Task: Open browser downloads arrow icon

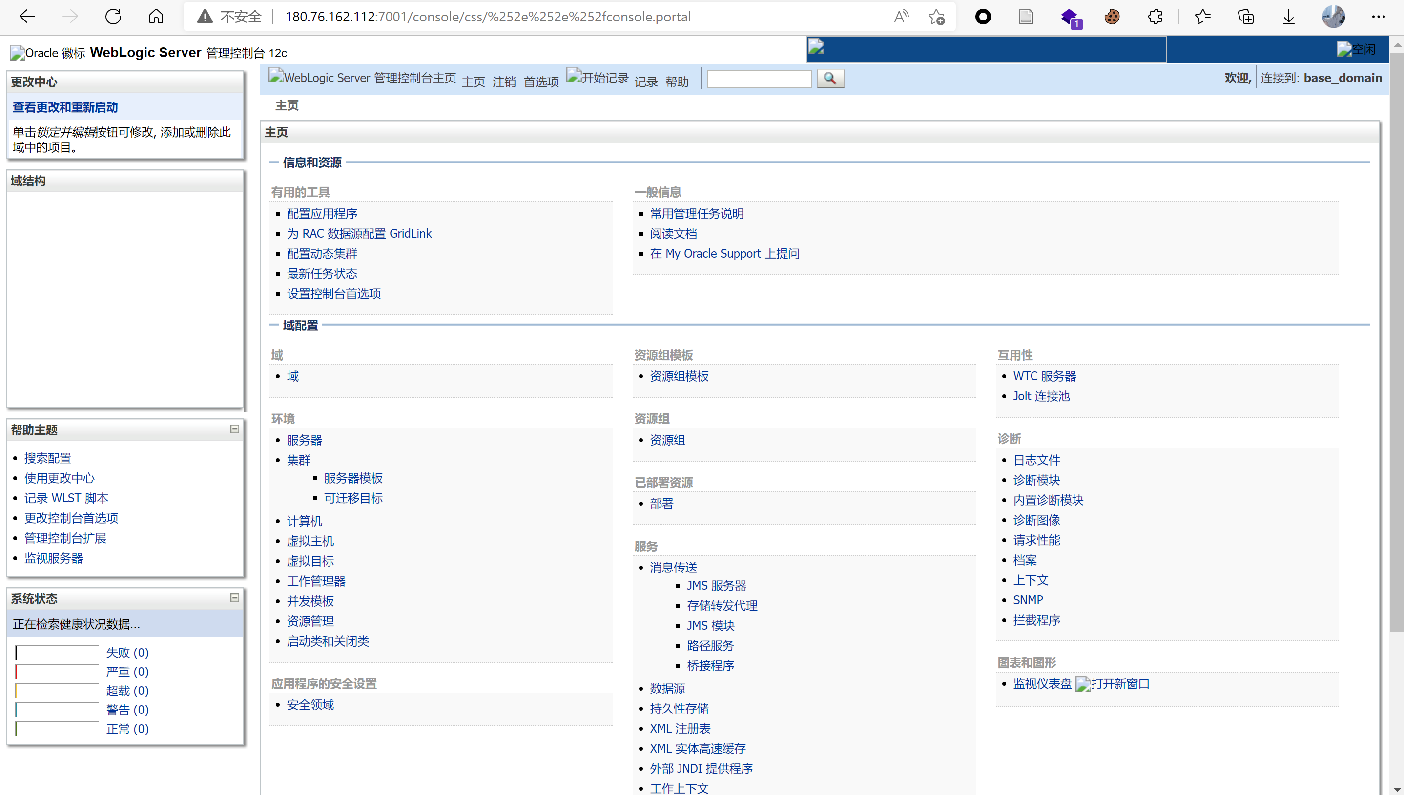Action: click(1288, 17)
